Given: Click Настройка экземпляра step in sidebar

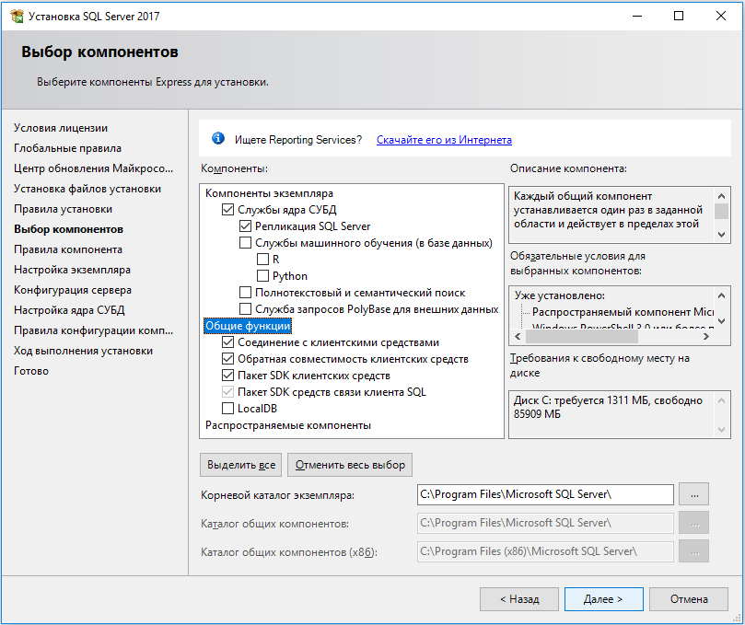Looking at the screenshot, I should (72, 270).
